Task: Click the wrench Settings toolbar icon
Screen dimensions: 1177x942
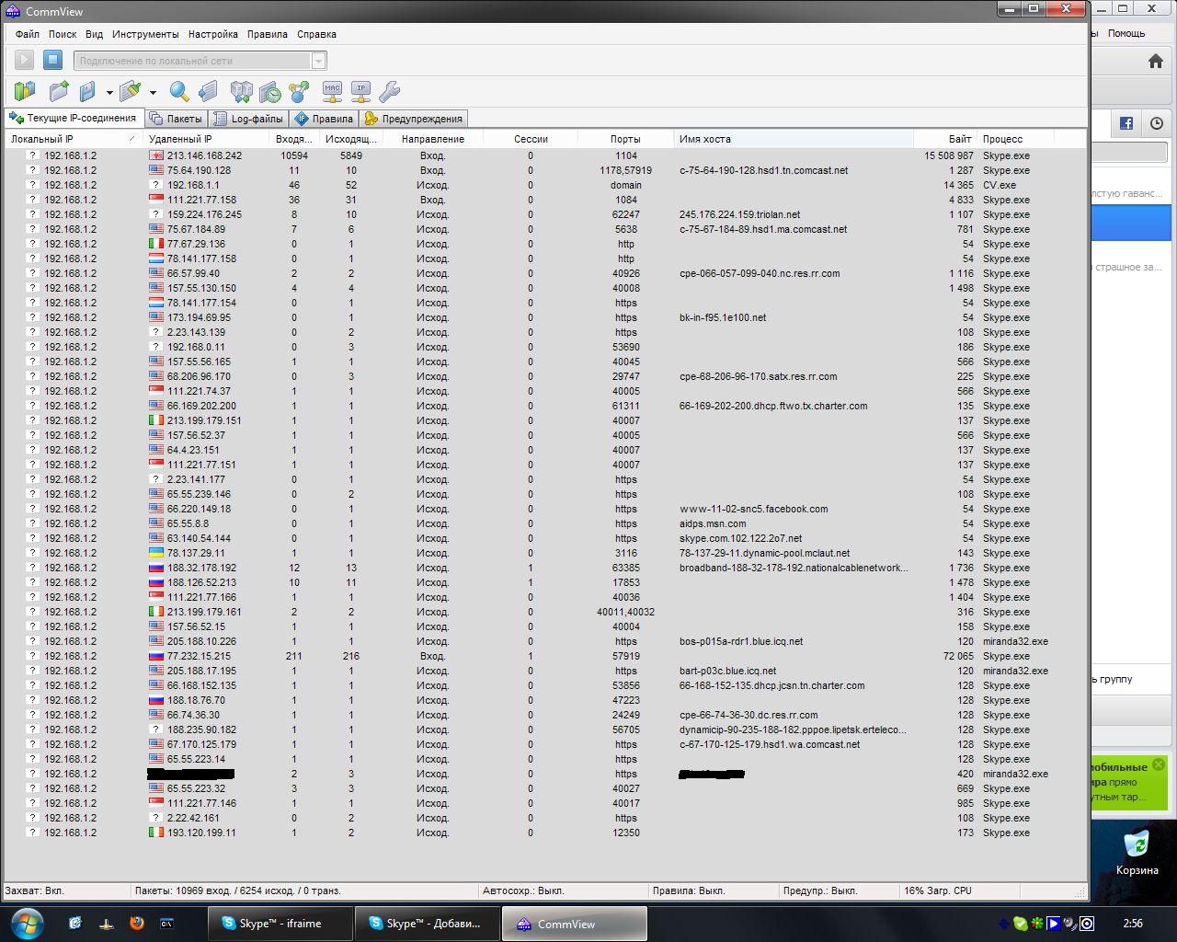Action: (x=390, y=91)
